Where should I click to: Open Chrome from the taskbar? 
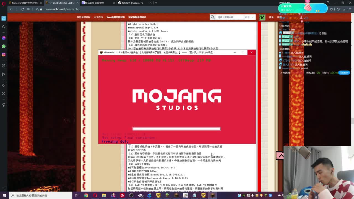[x=86, y=195]
